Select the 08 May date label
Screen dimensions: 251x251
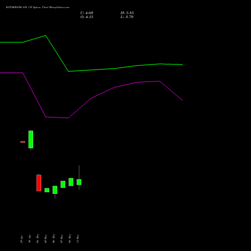tap(70, 238)
